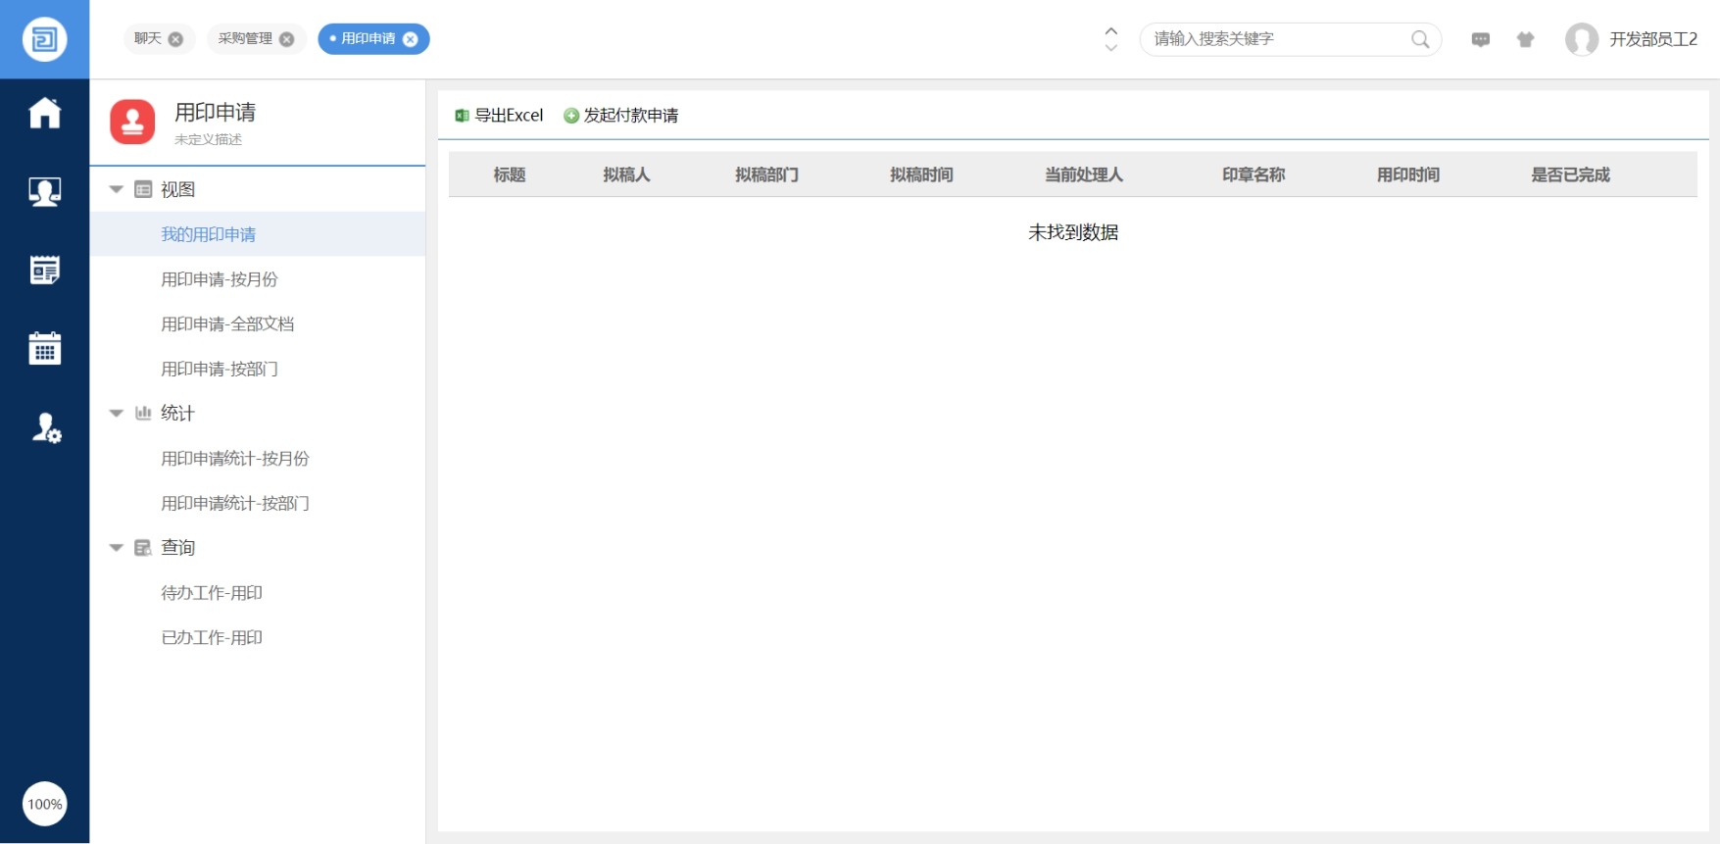
Task: Open the chat message bubble icon
Action: click(1481, 39)
